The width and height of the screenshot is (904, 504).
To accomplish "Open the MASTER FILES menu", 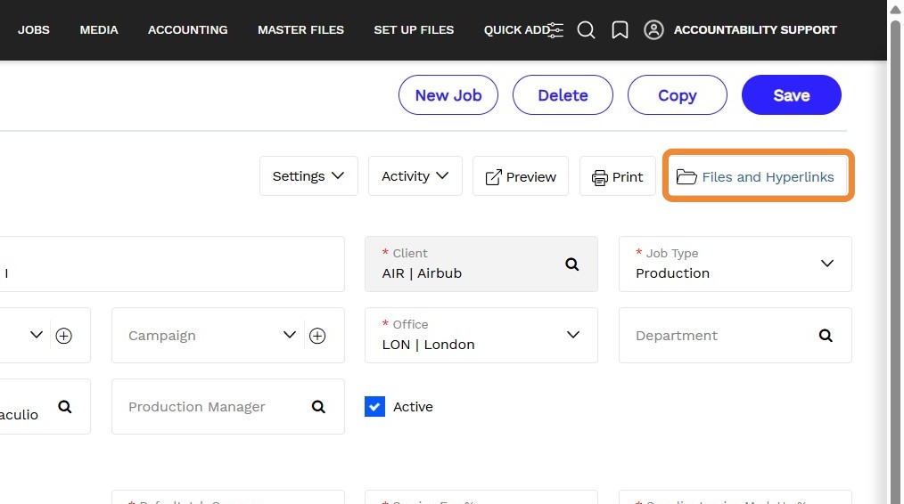I will click(300, 30).
